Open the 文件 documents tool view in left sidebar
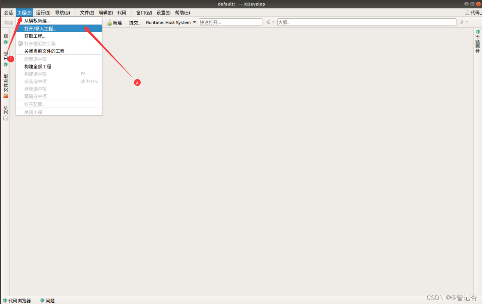 5,113
